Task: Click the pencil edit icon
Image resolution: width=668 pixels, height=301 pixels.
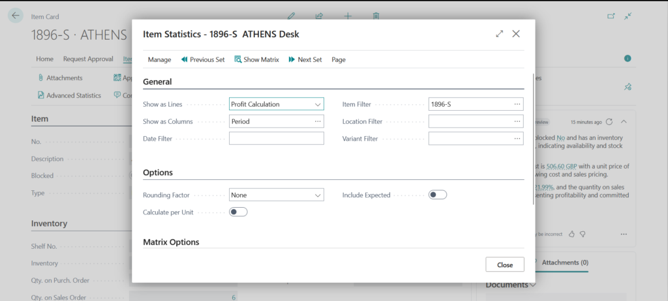Action: (292, 16)
